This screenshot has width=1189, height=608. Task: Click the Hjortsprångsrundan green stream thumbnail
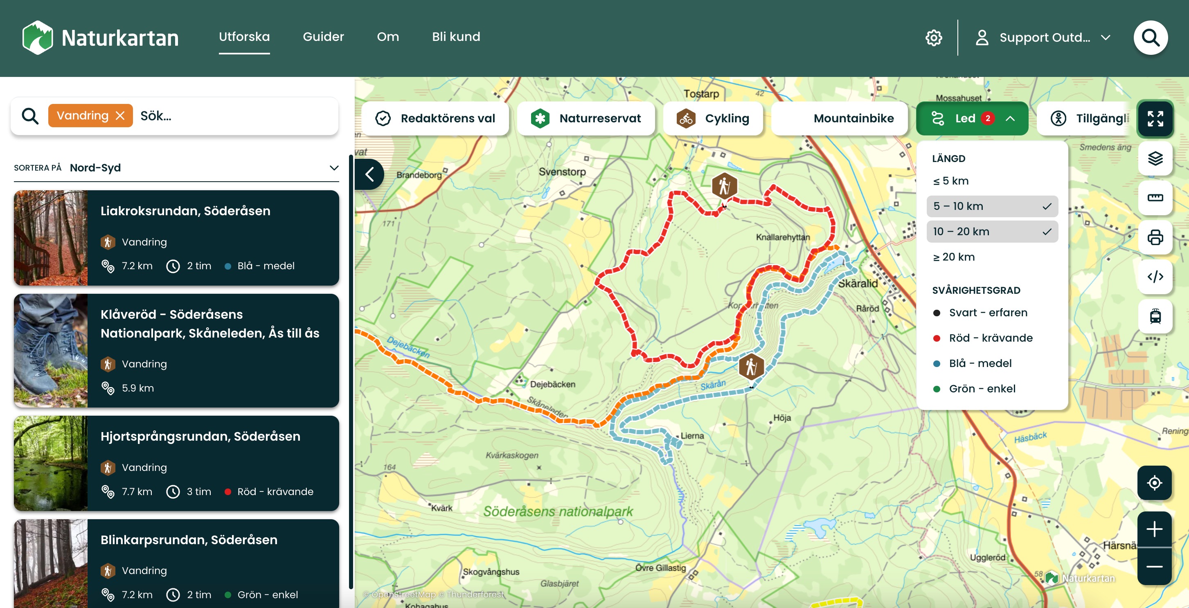[x=51, y=464]
